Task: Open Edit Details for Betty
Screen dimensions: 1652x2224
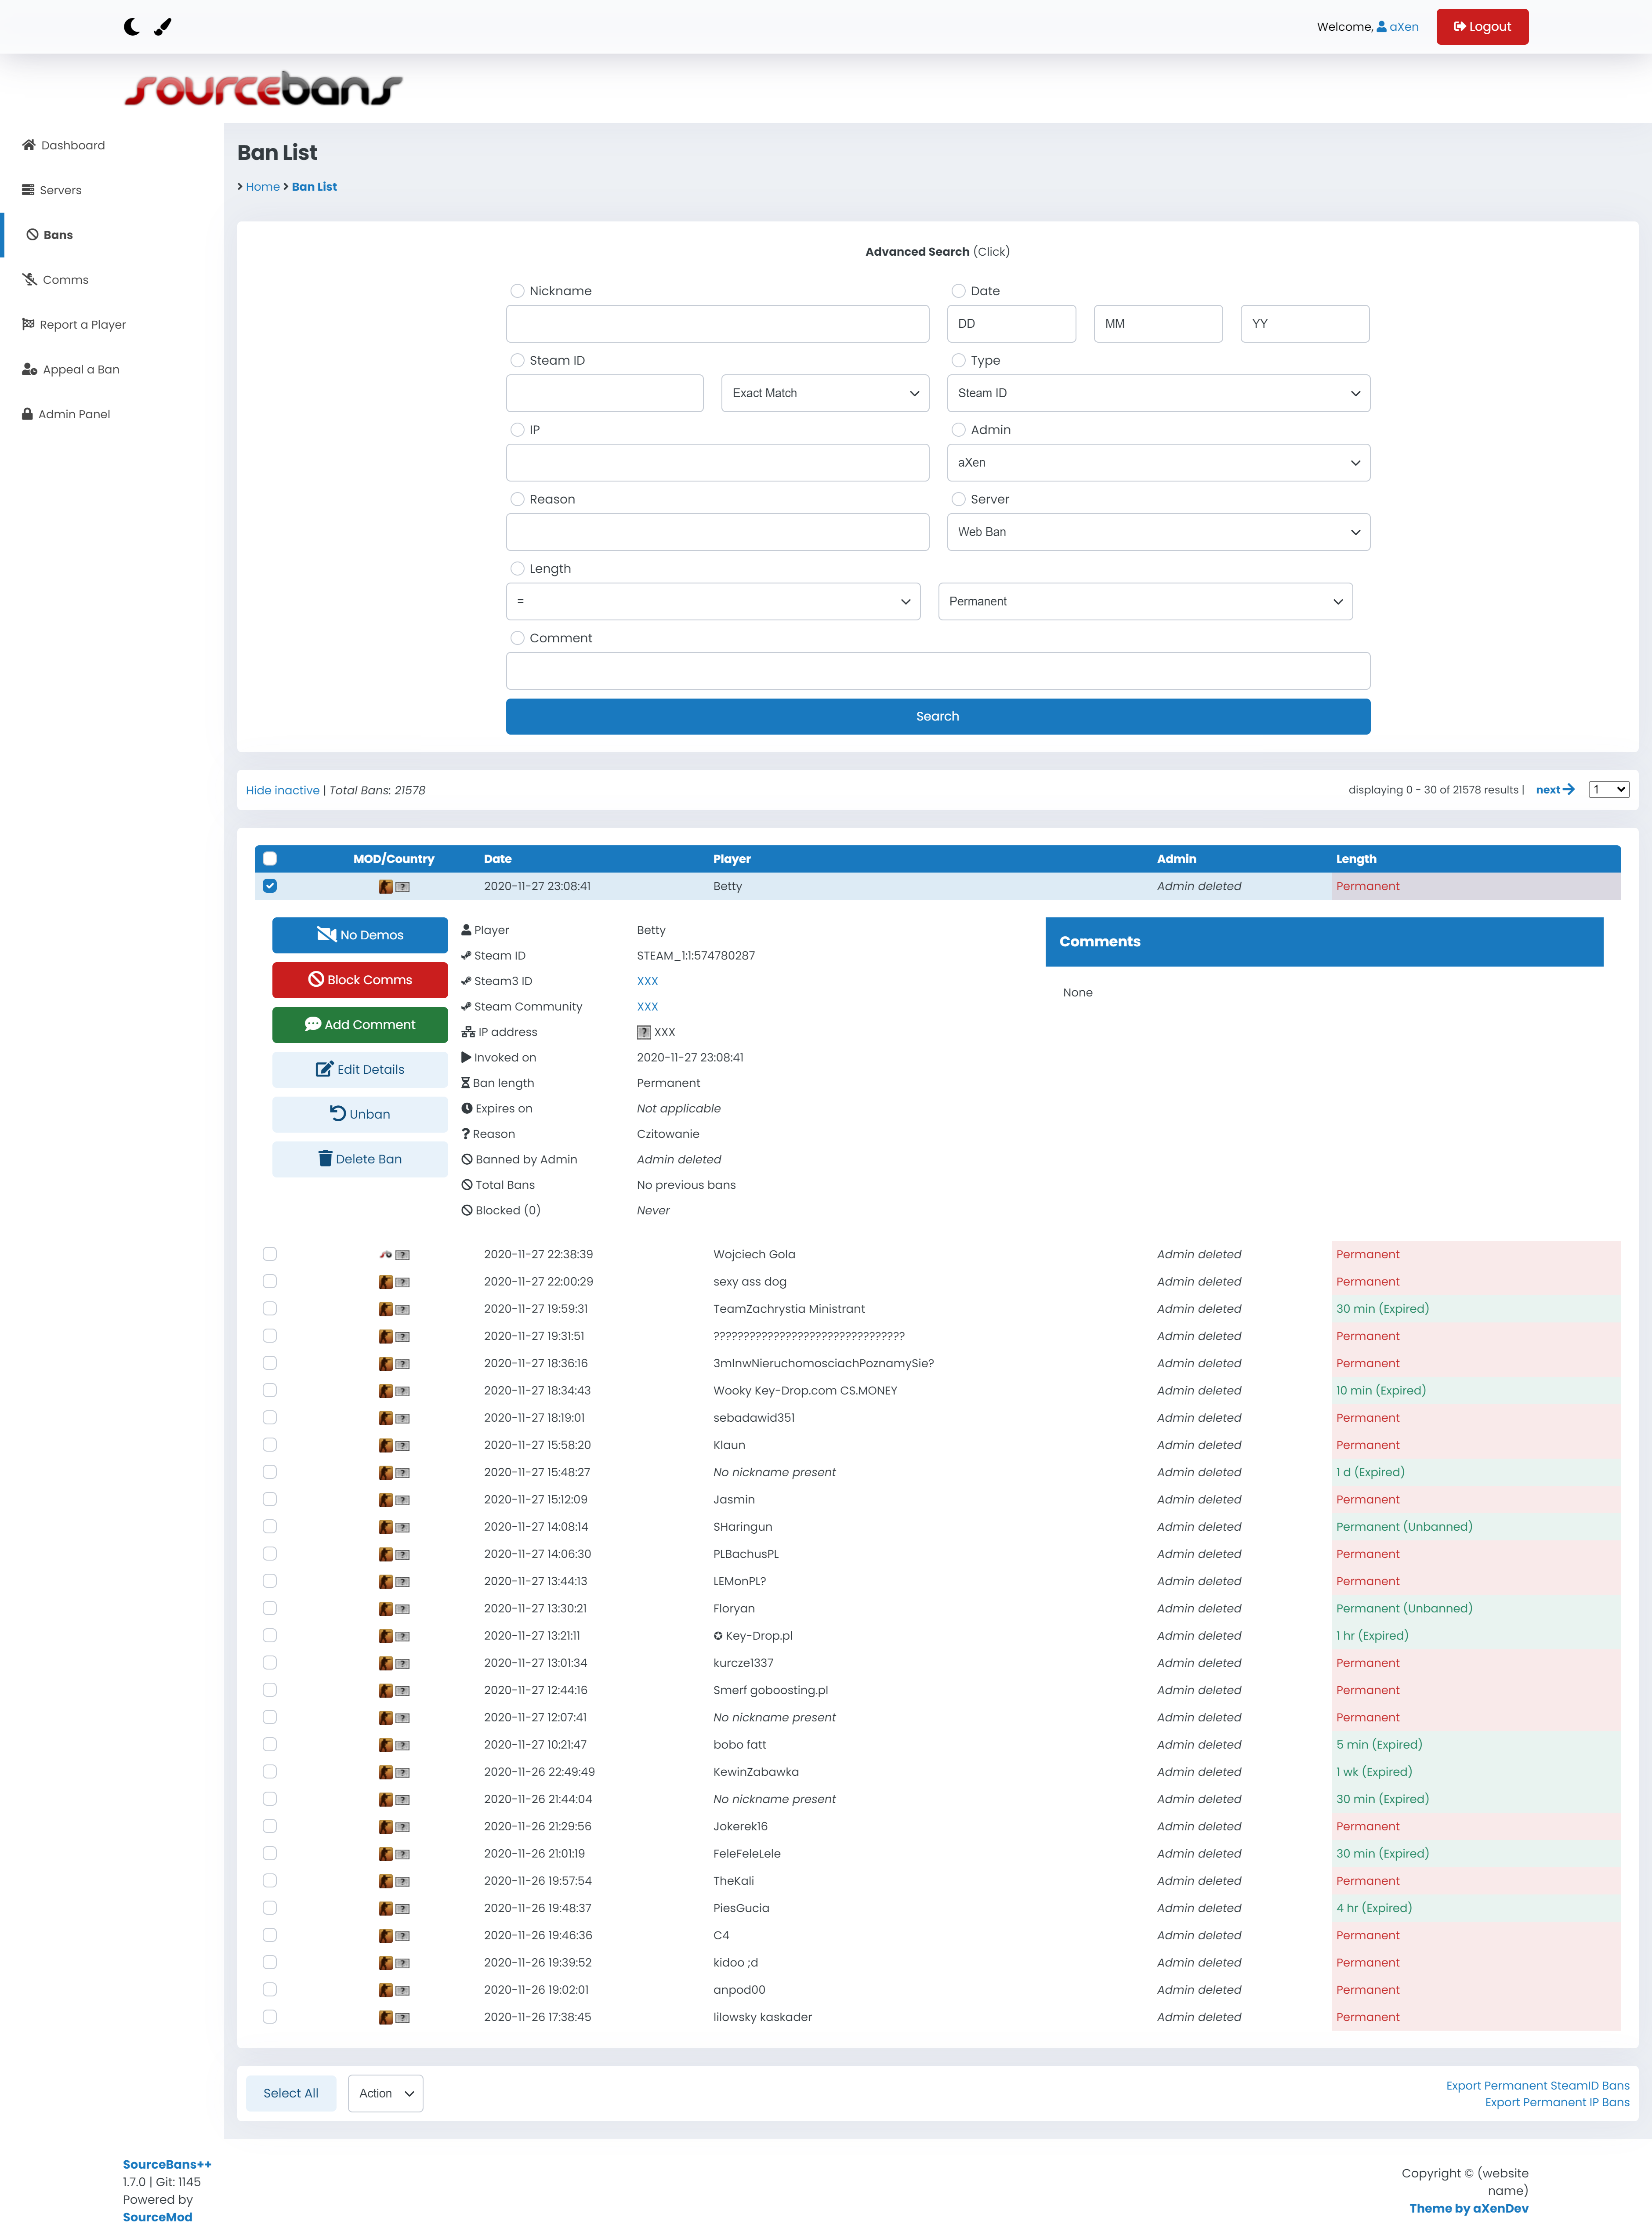Action: (x=360, y=1068)
